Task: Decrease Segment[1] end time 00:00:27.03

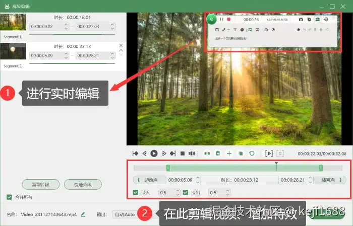Action: (112, 28)
